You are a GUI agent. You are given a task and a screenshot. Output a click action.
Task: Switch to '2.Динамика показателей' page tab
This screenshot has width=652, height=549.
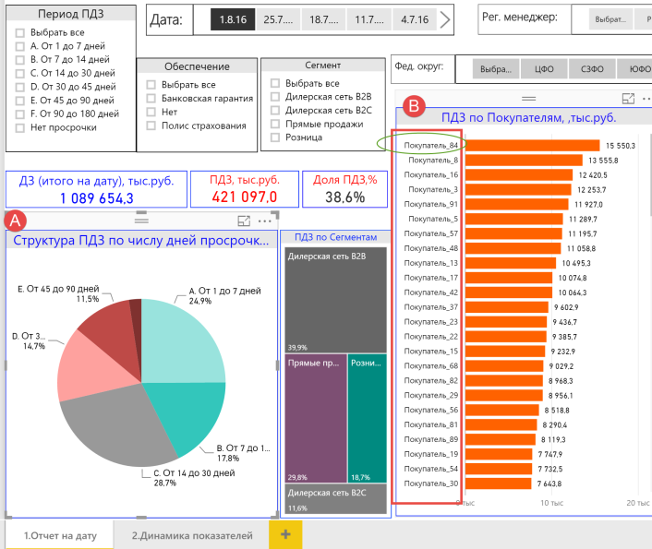coord(192,535)
